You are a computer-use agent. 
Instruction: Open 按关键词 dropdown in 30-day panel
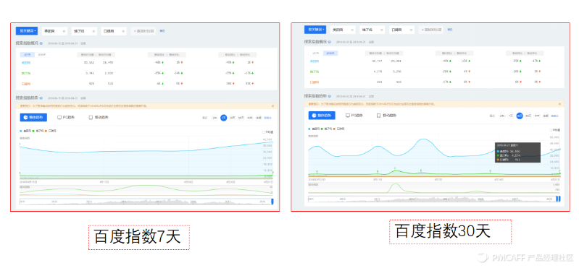[x=315, y=30]
